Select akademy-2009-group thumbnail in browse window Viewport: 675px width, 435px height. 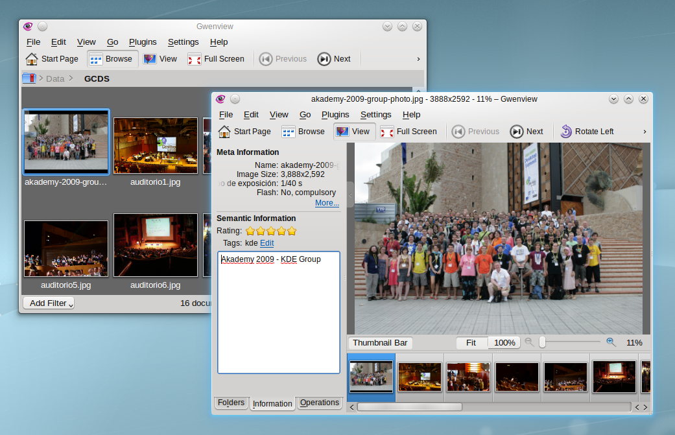[66, 141]
